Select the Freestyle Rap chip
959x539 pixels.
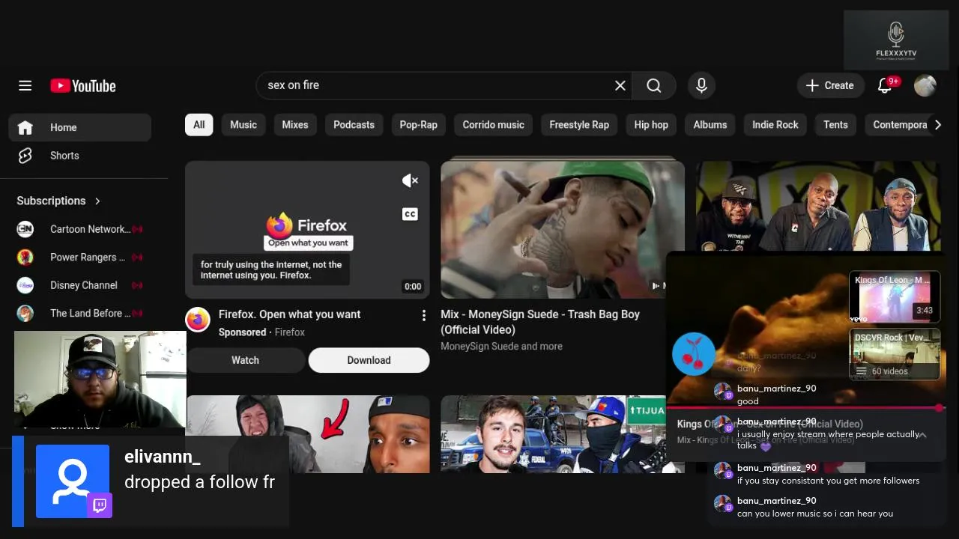(x=579, y=125)
